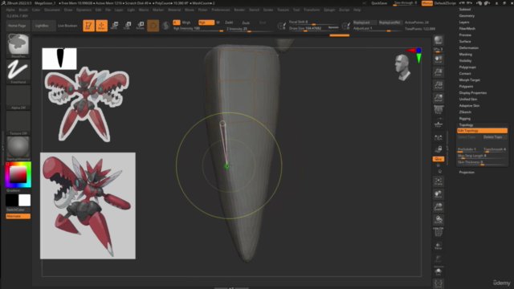Enable the Rgb channel button
Screen dimensions: 514x289
tap(206, 22)
